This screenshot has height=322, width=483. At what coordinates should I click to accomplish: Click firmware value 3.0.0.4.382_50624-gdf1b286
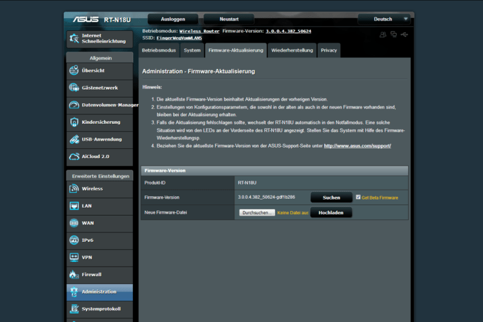point(267,197)
